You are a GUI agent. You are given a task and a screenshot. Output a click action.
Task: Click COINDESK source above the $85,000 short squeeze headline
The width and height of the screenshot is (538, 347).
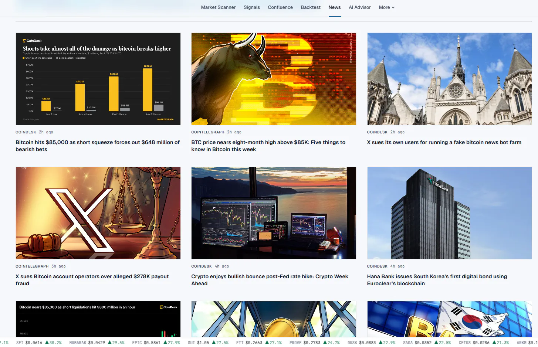[x=26, y=132]
